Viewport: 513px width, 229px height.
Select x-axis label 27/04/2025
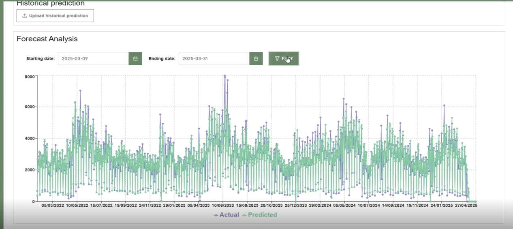coord(465,205)
